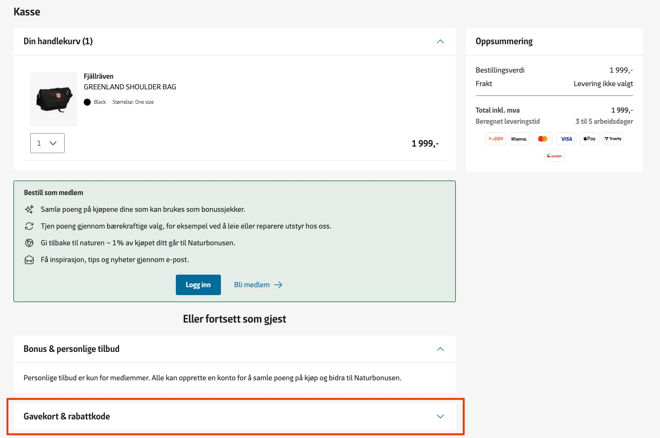
Task: Click the cart item price 1 999,-
Action: [425, 143]
